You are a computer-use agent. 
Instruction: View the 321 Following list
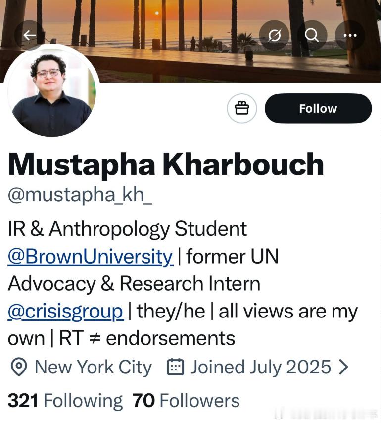(65, 401)
